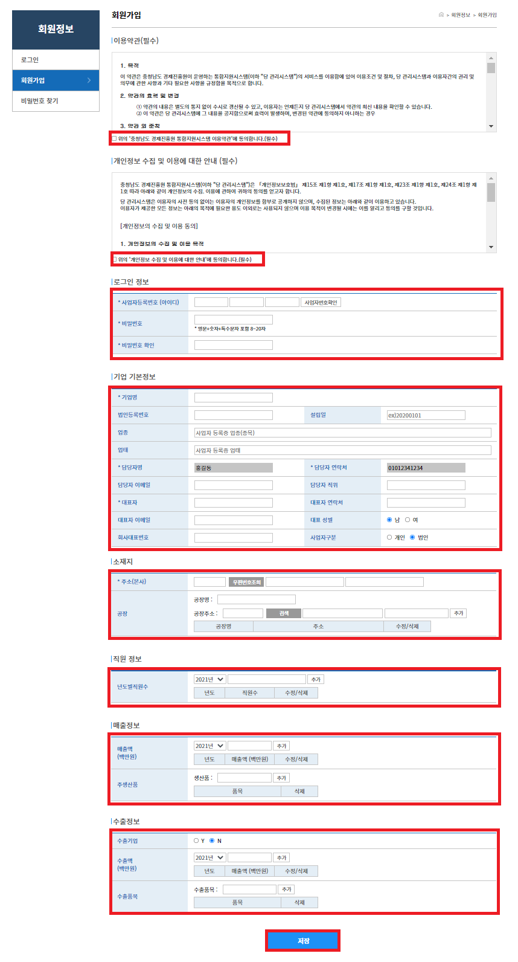
Task: Click the 회사대표번호 input field
Action: coord(234,538)
